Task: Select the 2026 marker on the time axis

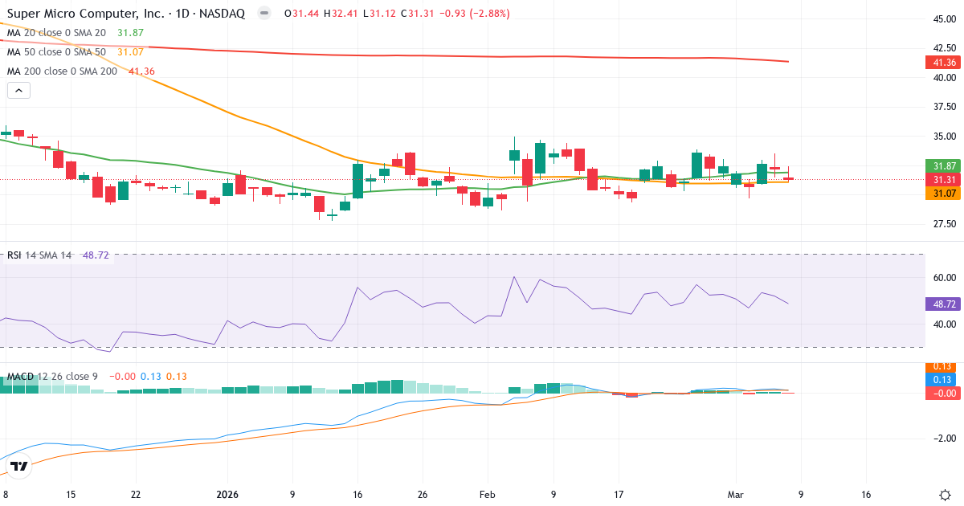Action: [x=227, y=495]
